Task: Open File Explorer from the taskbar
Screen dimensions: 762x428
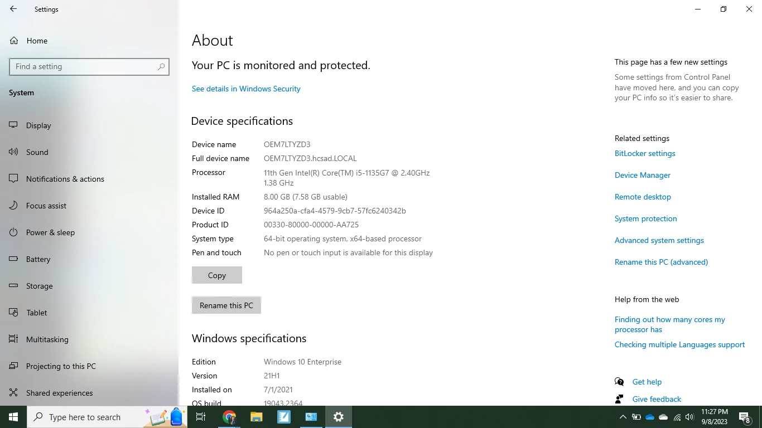Action: tap(256, 417)
